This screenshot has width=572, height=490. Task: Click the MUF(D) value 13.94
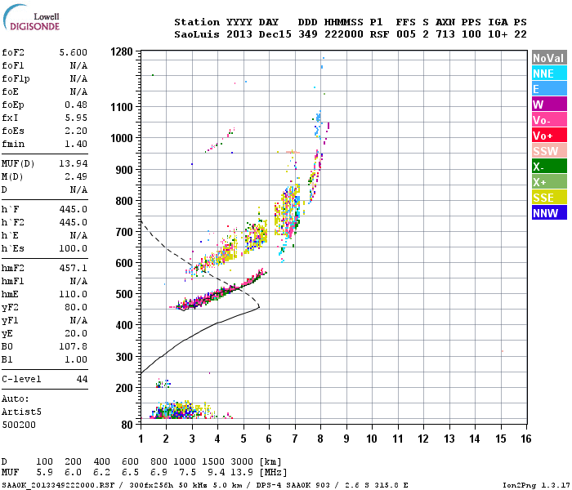(74, 163)
